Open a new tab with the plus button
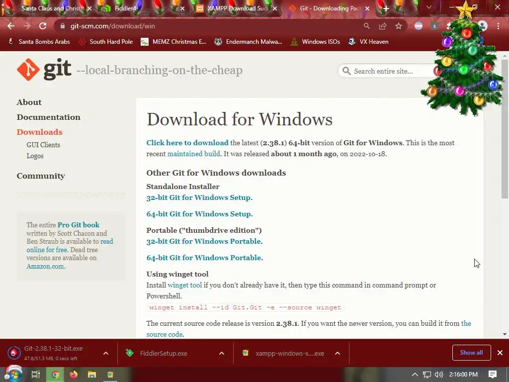Screen dimensions: 509x382 click(386, 8)
